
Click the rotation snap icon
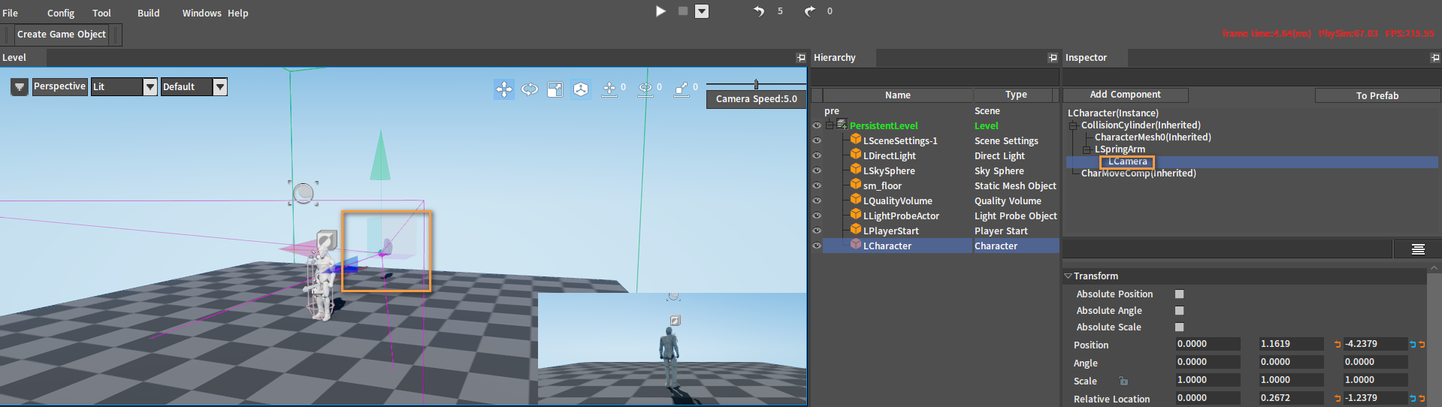click(x=645, y=89)
